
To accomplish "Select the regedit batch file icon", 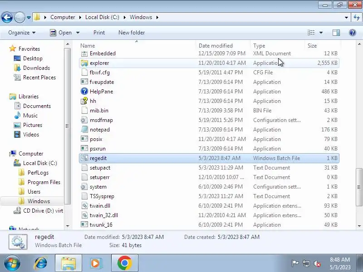I will click(84, 158).
